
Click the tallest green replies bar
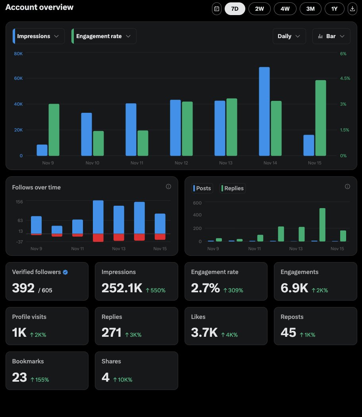click(322, 225)
